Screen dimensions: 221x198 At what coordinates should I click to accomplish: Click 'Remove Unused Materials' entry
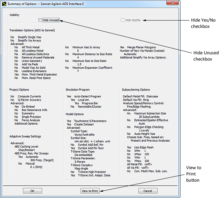38,57
